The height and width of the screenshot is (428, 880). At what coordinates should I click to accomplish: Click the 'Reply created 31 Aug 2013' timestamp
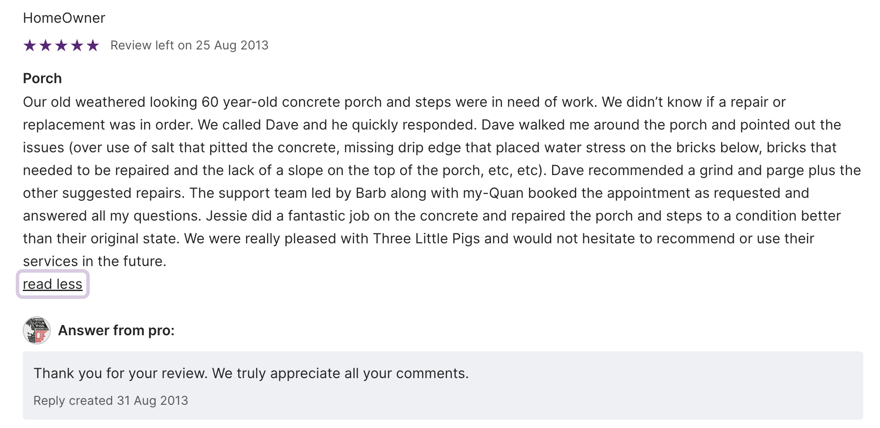coord(111,400)
